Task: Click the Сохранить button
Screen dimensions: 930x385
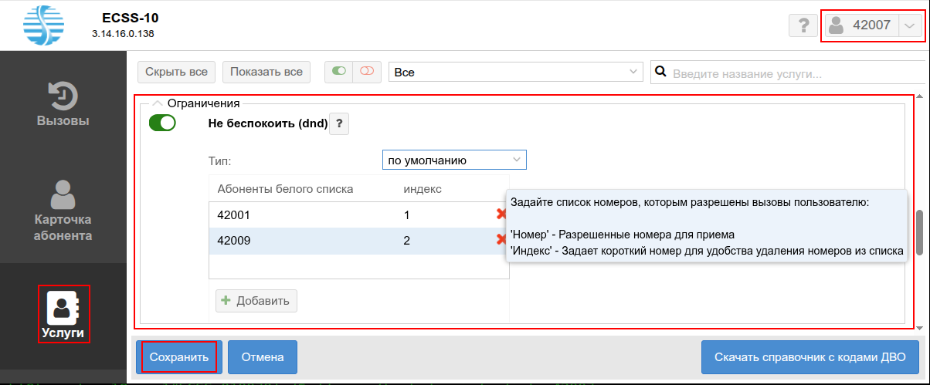Action: click(x=179, y=357)
